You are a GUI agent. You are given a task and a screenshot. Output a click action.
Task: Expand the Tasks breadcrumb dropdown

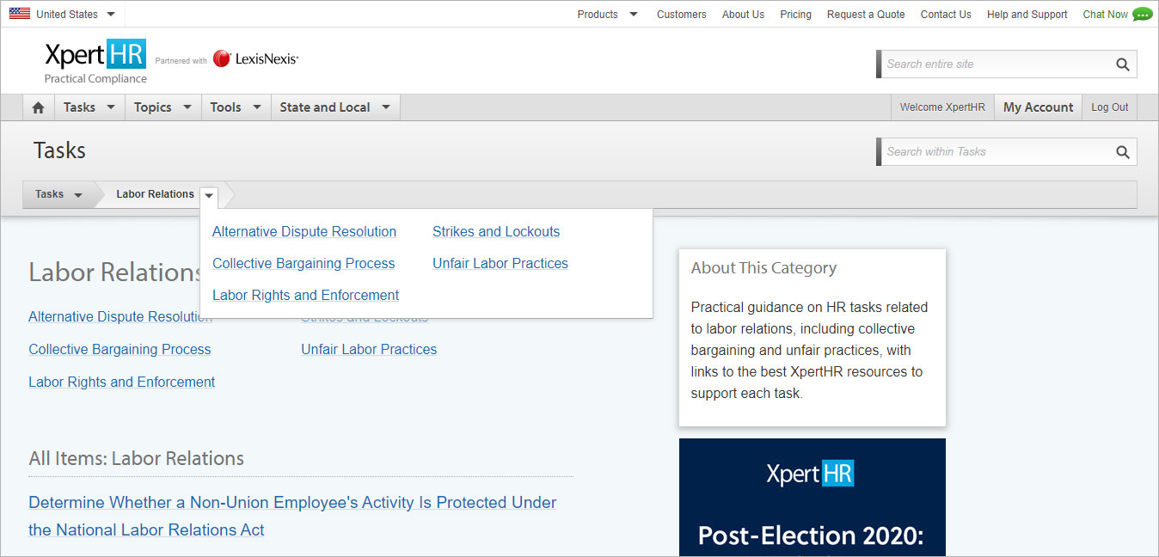(58, 194)
